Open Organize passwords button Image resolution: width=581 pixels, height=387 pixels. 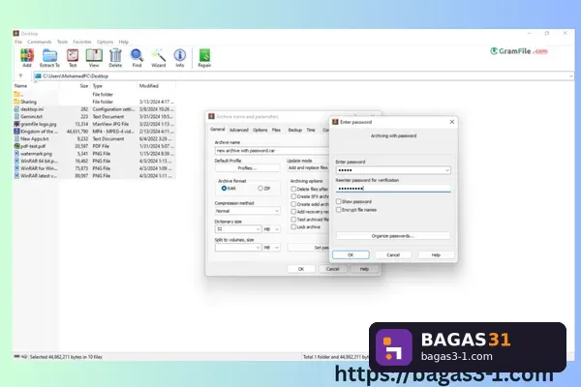(393, 236)
